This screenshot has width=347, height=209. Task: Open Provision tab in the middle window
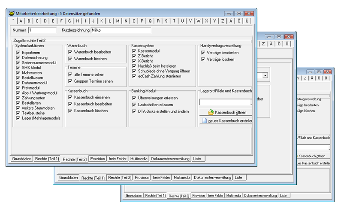[142, 177]
